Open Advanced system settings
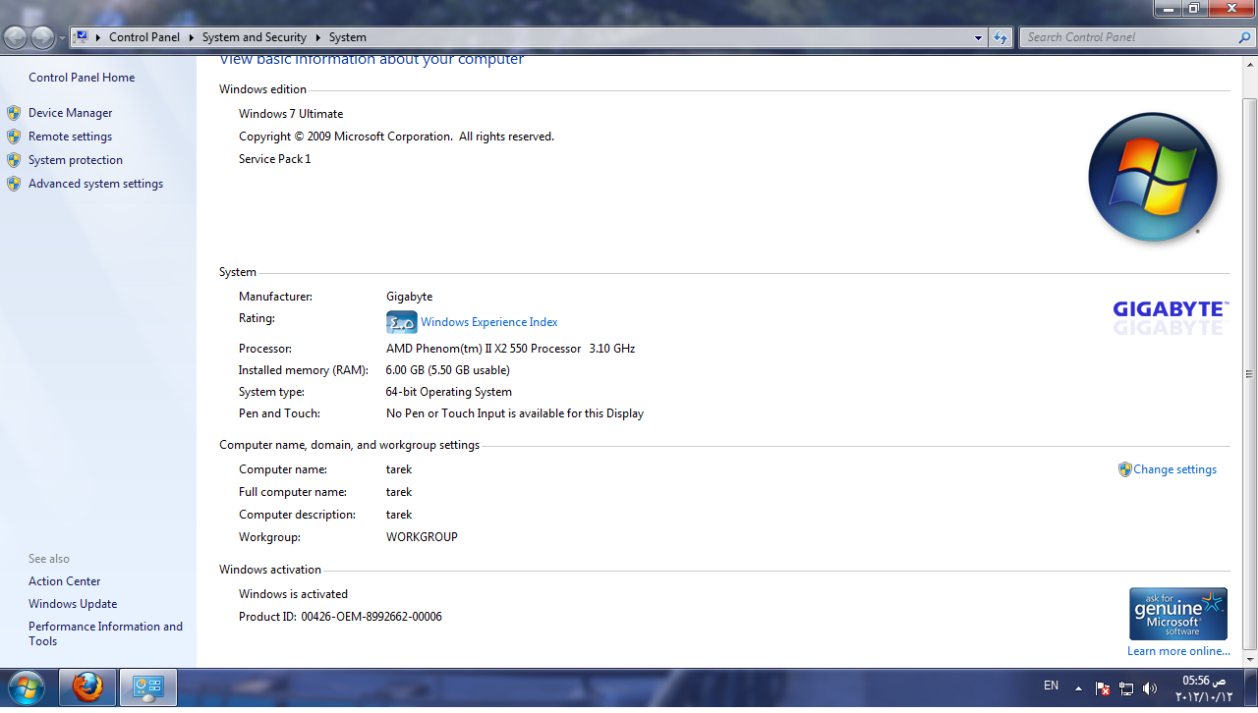Viewport: 1258px width, 713px height. (x=95, y=184)
